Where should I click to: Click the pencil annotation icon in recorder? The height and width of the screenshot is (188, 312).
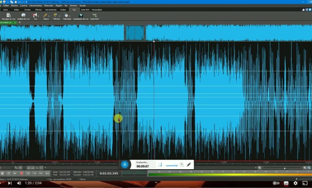pos(188,164)
